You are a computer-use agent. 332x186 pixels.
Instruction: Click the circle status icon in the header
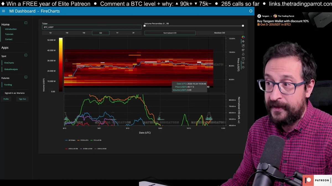pyautogui.click(x=251, y=11)
